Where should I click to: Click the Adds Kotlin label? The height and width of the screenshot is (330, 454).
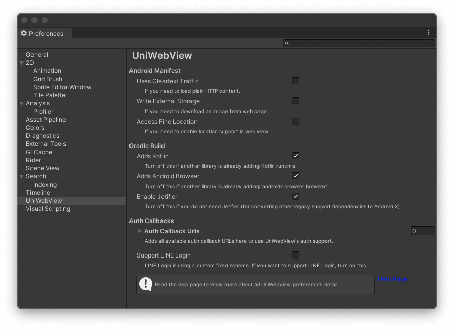point(152,156)
